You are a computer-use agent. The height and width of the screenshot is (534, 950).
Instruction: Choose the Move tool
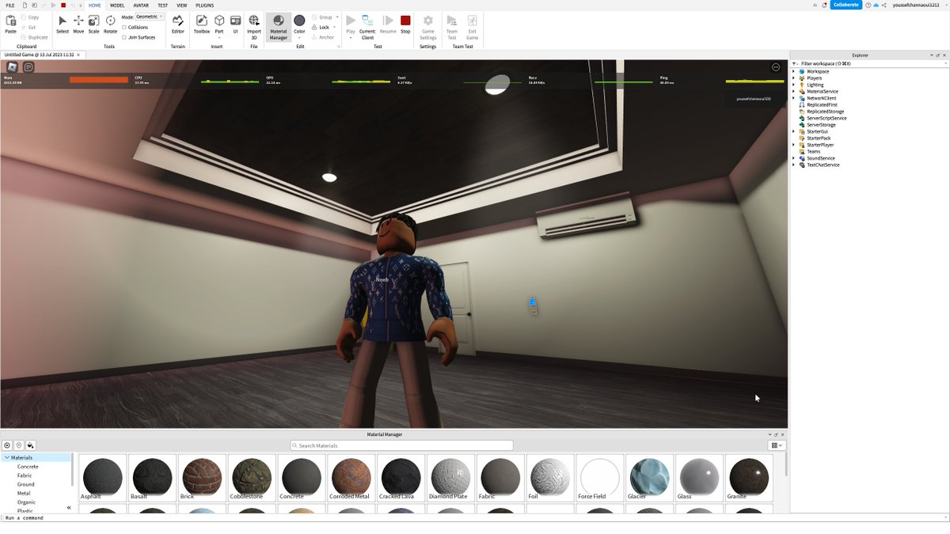[x=78, y=25]
